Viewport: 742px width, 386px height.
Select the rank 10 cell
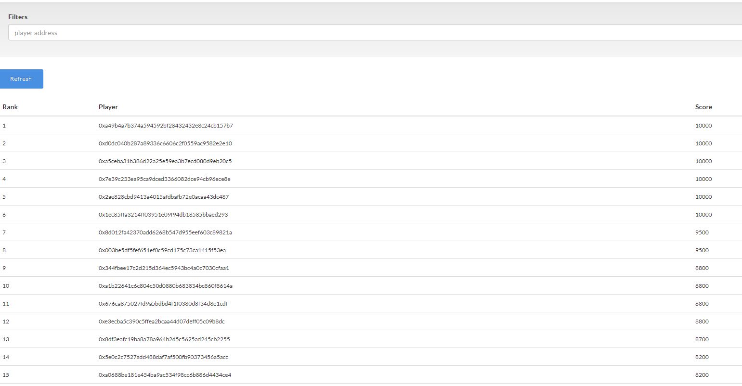pyautogui.click(x=6, y=286)
